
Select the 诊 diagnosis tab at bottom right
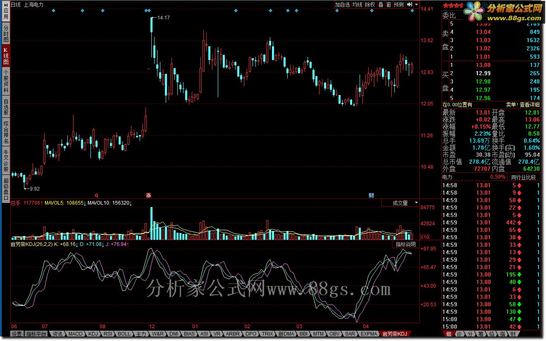click(x=459, y=334)
